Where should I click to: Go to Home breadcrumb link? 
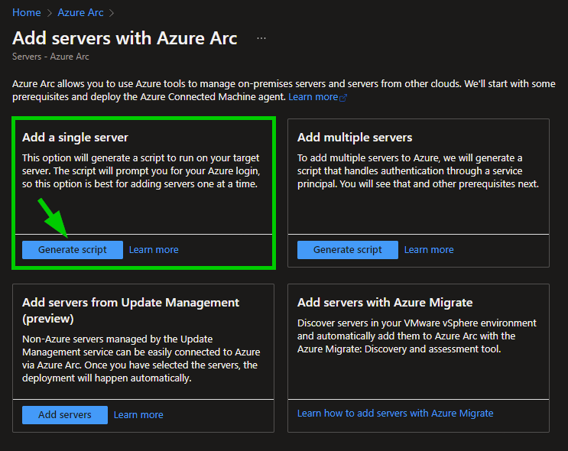pyautogui.click(x=27, y=13)
